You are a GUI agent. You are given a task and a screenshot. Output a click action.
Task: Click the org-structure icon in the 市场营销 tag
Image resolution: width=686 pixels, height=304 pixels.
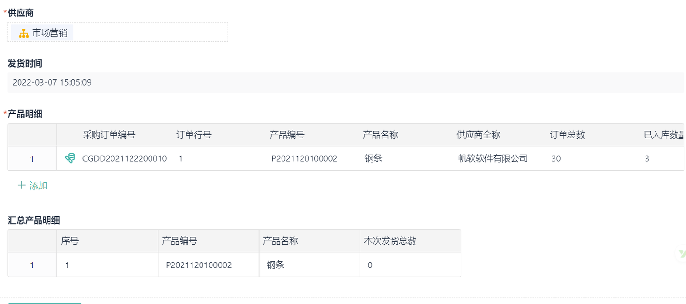click(x=22, y=33)
